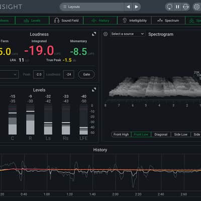Click the 0:40 mark on History timeline
201x201 pixels.
pos(24,194)
